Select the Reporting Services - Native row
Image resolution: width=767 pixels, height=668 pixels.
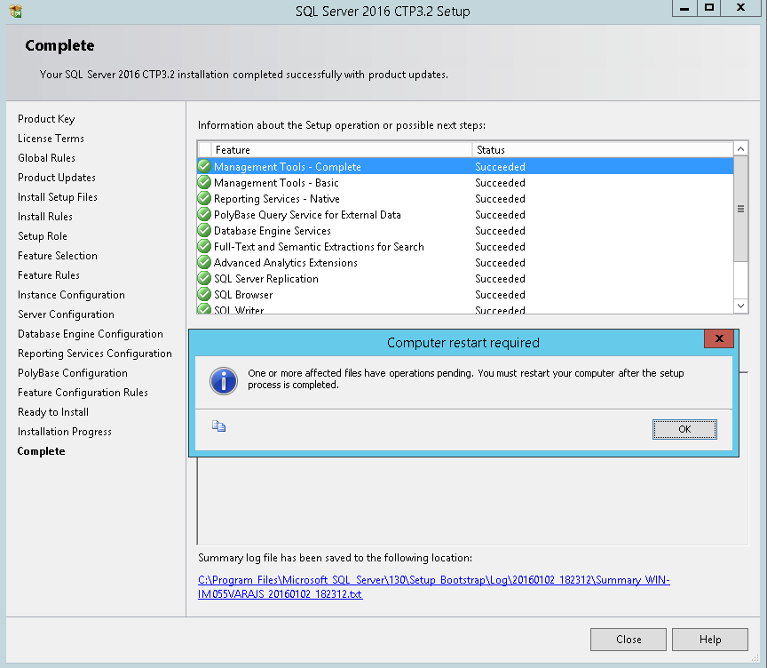(x=465, y=199)
